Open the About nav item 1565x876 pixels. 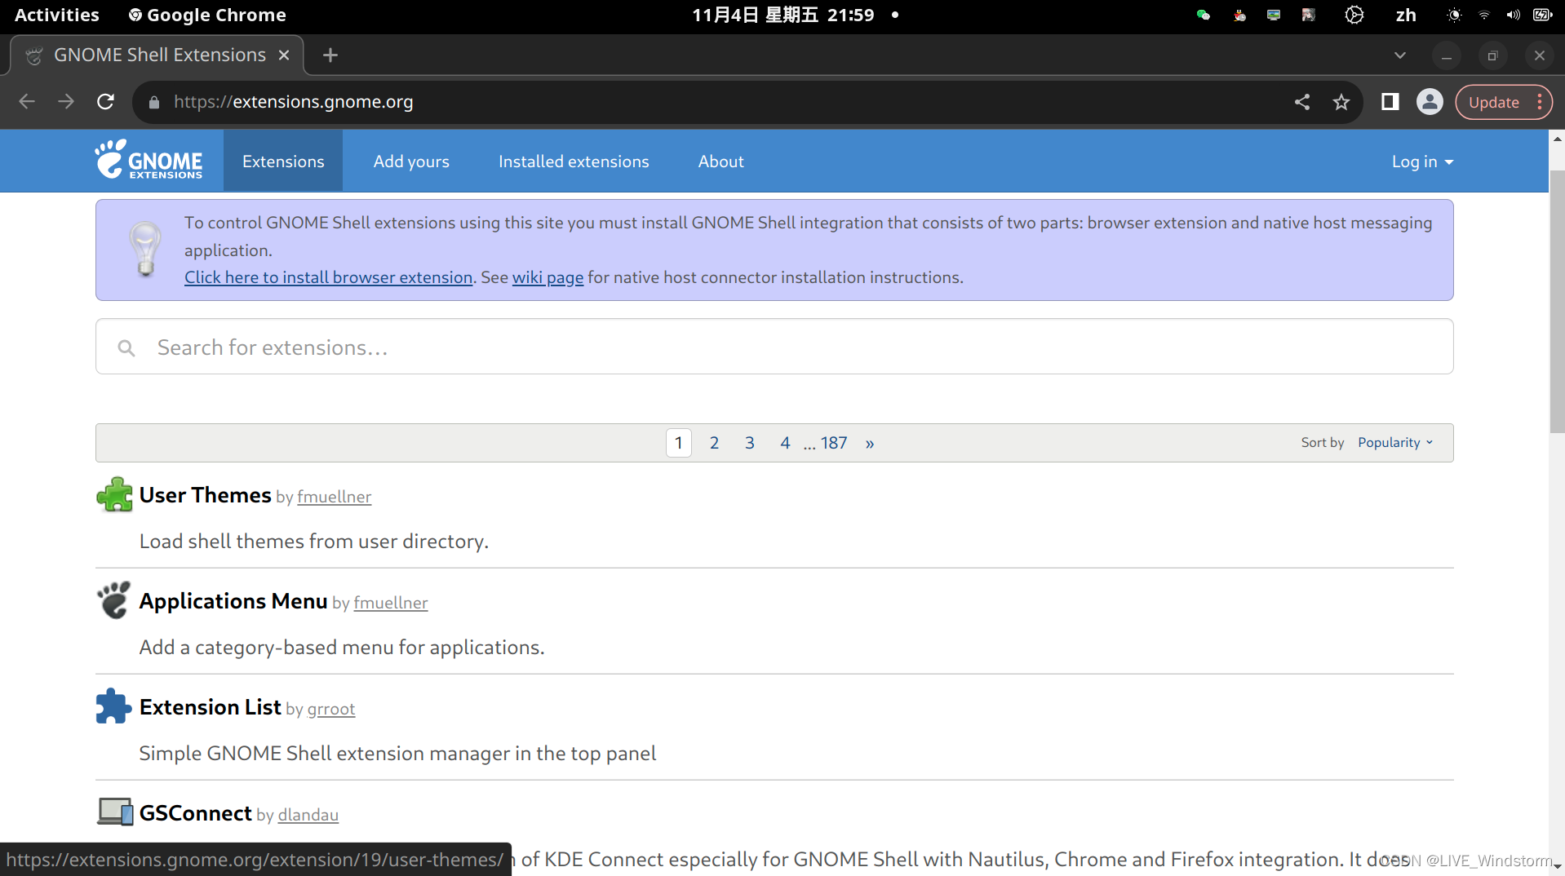point(720,161)
